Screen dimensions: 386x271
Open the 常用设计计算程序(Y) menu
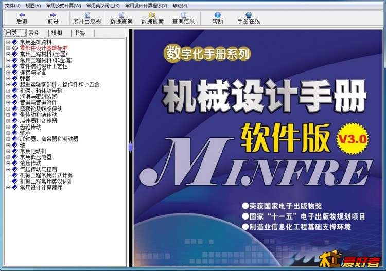pos(146,6)
